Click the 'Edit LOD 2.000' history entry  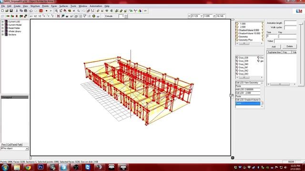248,93
